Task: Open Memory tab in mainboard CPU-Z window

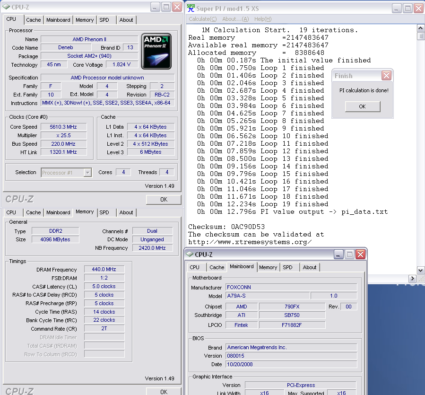Action: [x=268, y=267]
